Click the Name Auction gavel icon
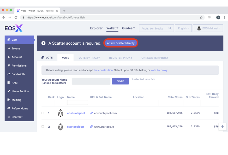228x155 pixels. tap(9, 91)
